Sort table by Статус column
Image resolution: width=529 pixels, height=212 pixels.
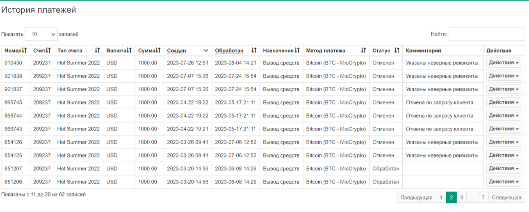pos(385,51)
